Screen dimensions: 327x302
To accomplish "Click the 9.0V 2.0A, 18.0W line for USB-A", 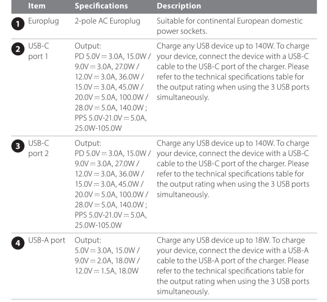I will 108,260.
